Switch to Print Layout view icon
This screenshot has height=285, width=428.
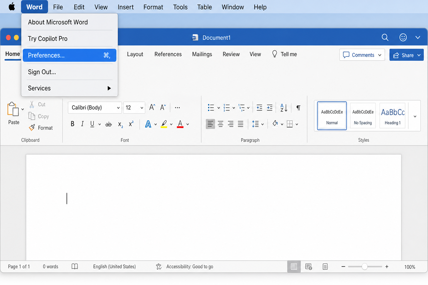(294, 267)
